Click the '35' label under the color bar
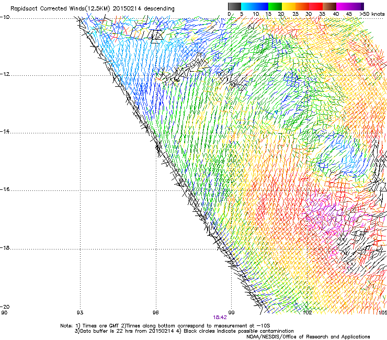Screen dimensions: 387x340 322,14
